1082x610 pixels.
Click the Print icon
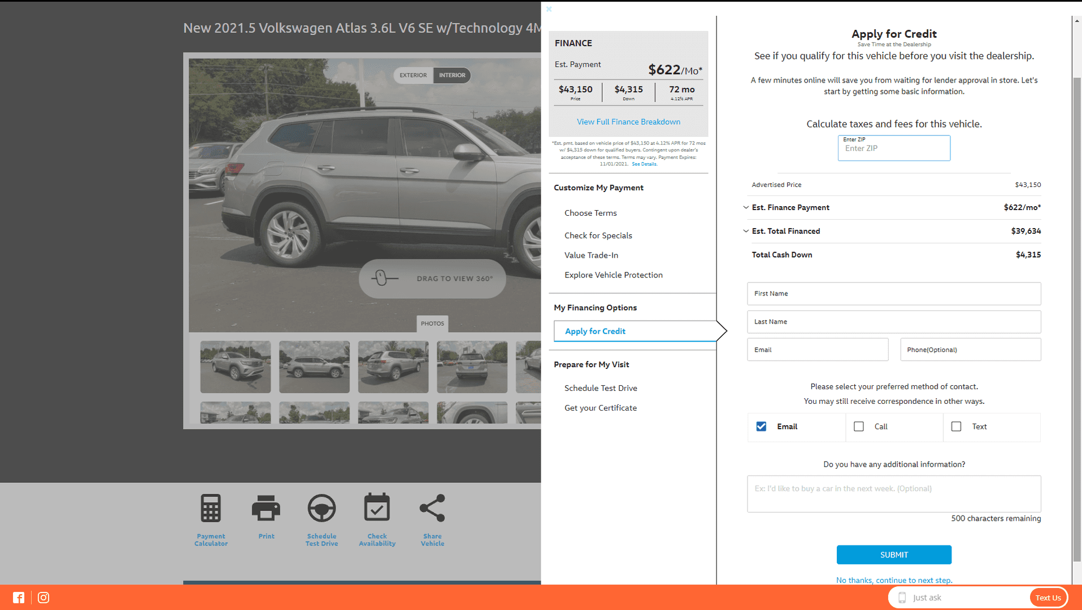(266, 508)
